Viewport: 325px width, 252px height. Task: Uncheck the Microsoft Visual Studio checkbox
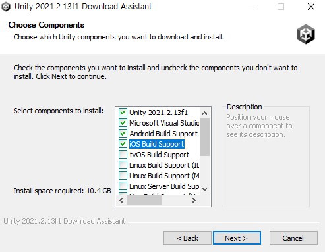[x=123, y=123]
